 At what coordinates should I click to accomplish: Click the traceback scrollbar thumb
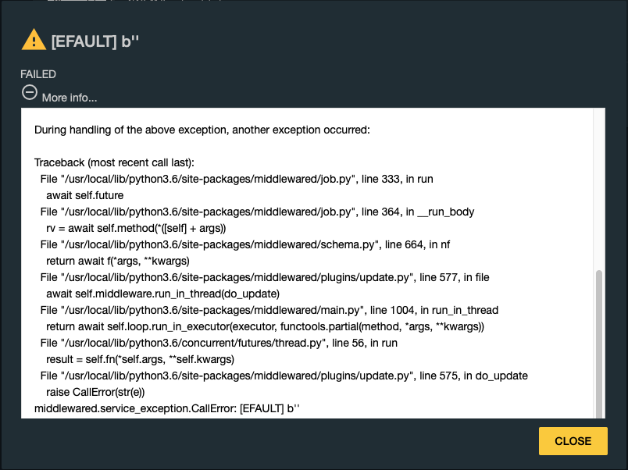pyautogui.click(x=599, y=344)
